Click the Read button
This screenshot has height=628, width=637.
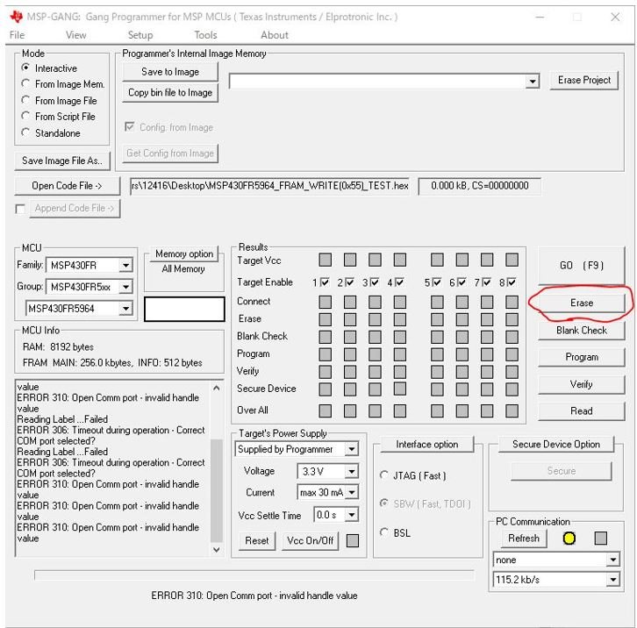tap(582, 411)
